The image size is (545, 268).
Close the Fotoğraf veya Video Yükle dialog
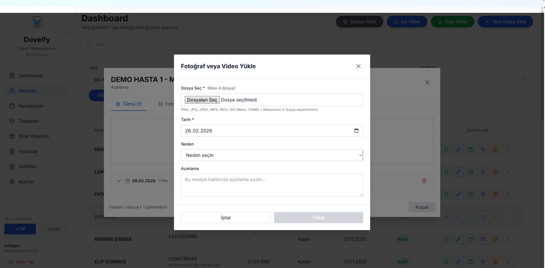click(358, 66)
